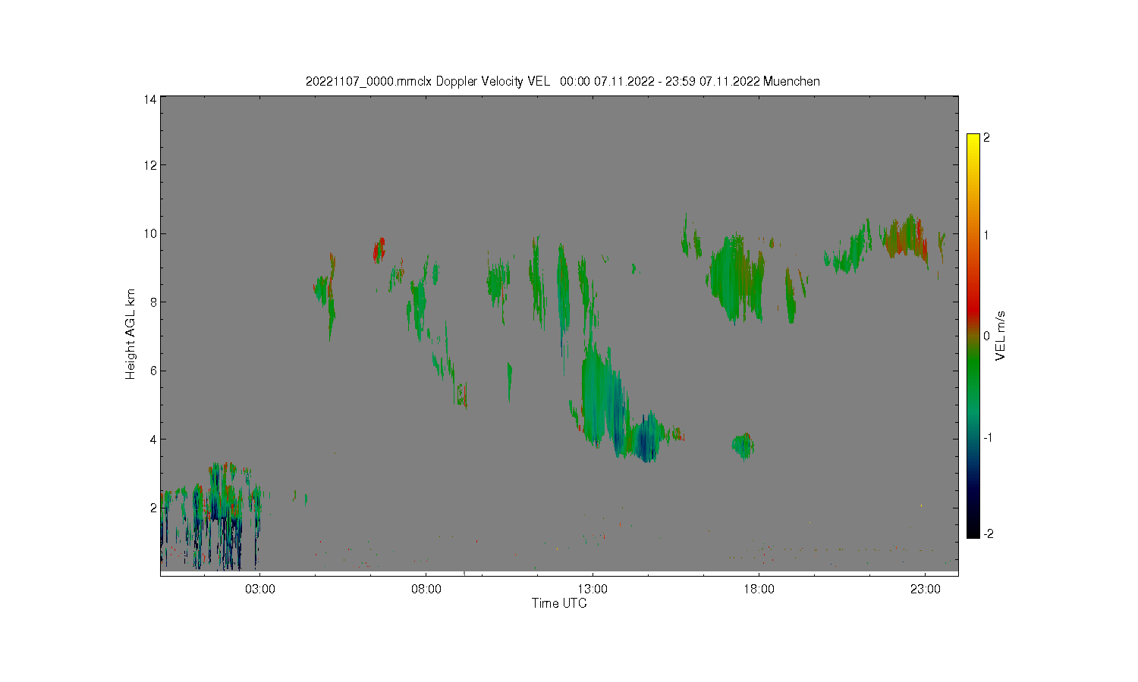Screen dimensions: 1138x682
Task: Click the 6 height axis tick label
Action: coord(153,371)
